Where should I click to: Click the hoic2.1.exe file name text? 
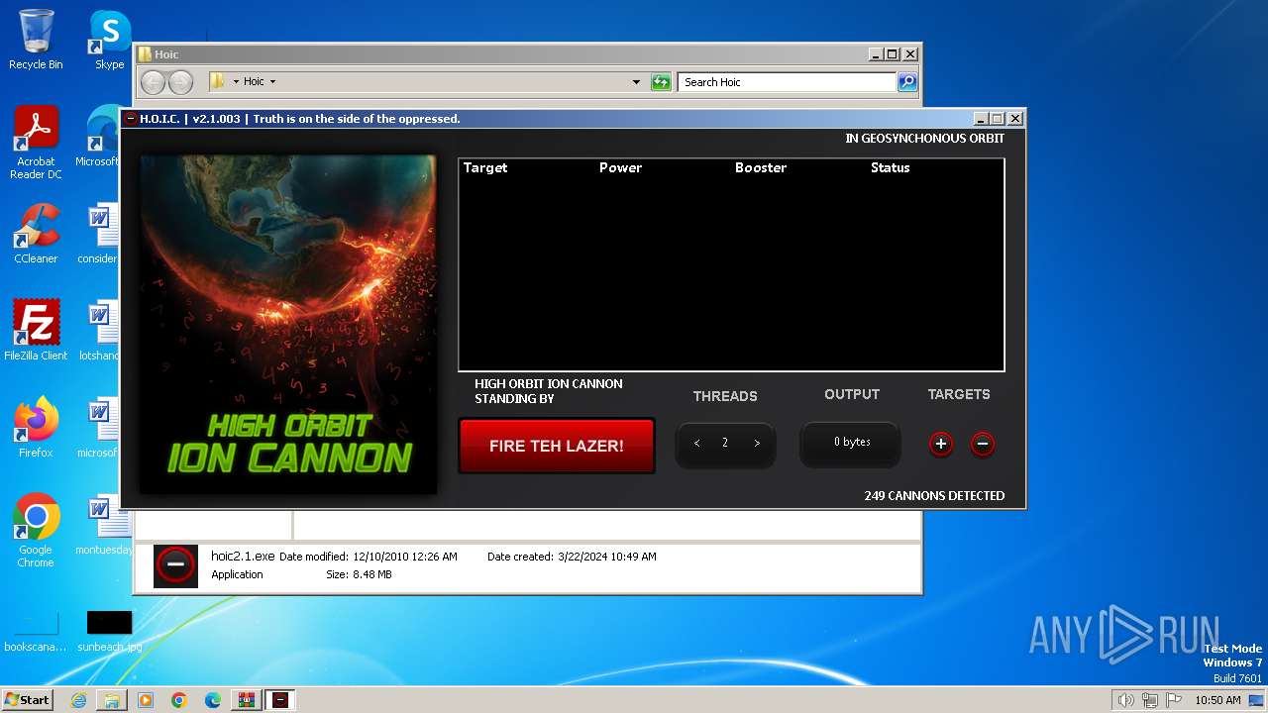coord(243,557)
